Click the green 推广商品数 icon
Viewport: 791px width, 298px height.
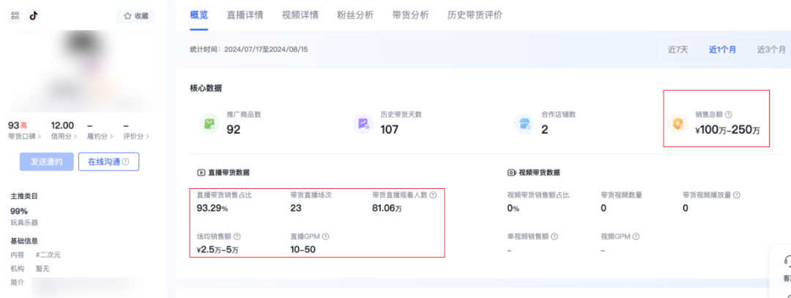point(210,123)
